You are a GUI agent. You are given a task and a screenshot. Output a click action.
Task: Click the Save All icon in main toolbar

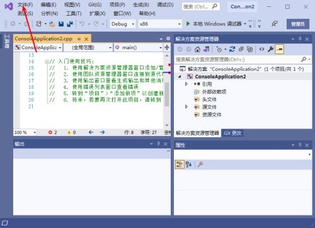point(70,24)
